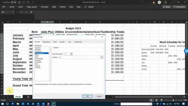Image resolution: width=188 pixels, height=106 pixels.
Task: Click the Redo arrow icon
Action: (x=28, y=2)
